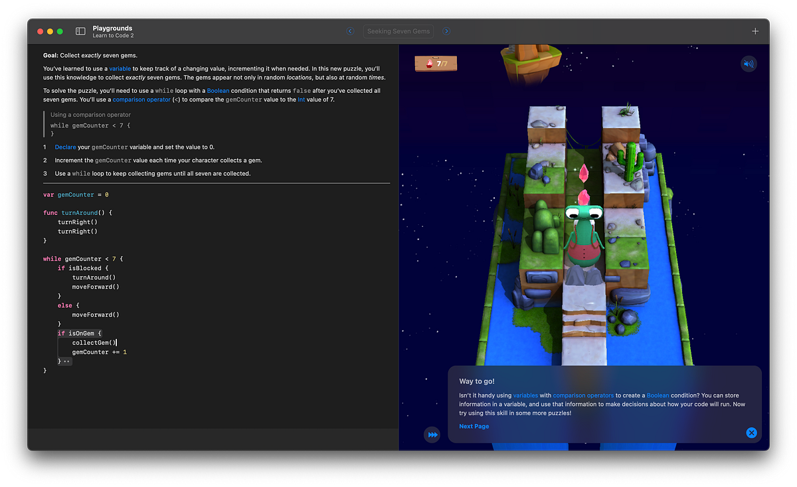The image size is (797, 487).
Task: Click the left chevron to go back
Action: [350, 31]
